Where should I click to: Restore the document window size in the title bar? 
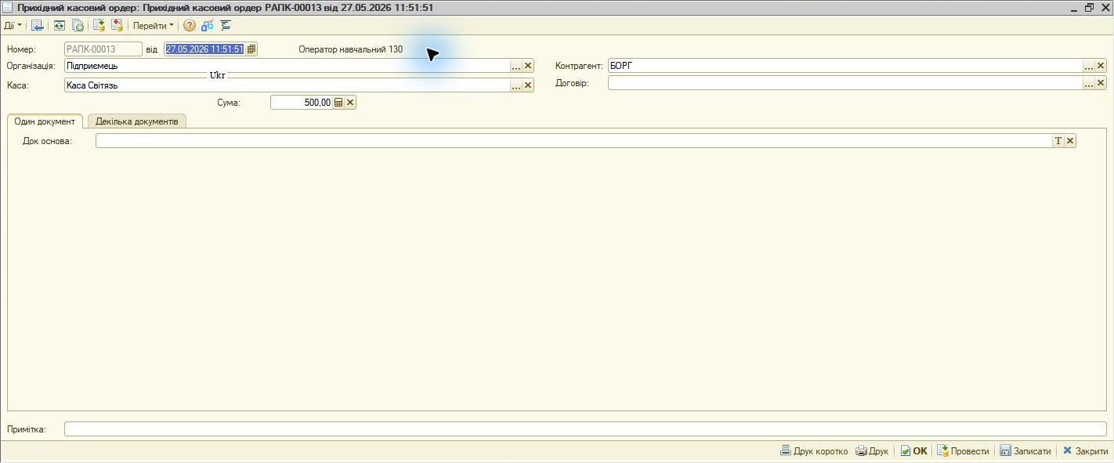[1089, 8]
